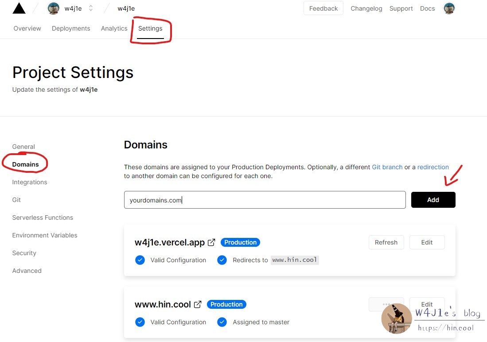This screenshot has width=487, height=342.
Task: Click the Redirects to checkmark icon
Action: point(222,260)
